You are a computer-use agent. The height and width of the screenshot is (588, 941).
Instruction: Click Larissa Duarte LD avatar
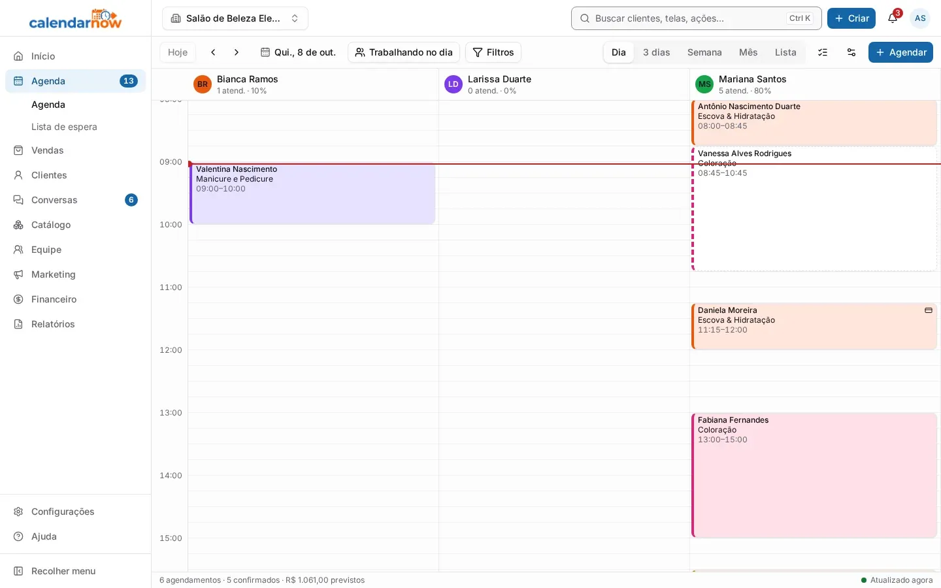(454, 84)
